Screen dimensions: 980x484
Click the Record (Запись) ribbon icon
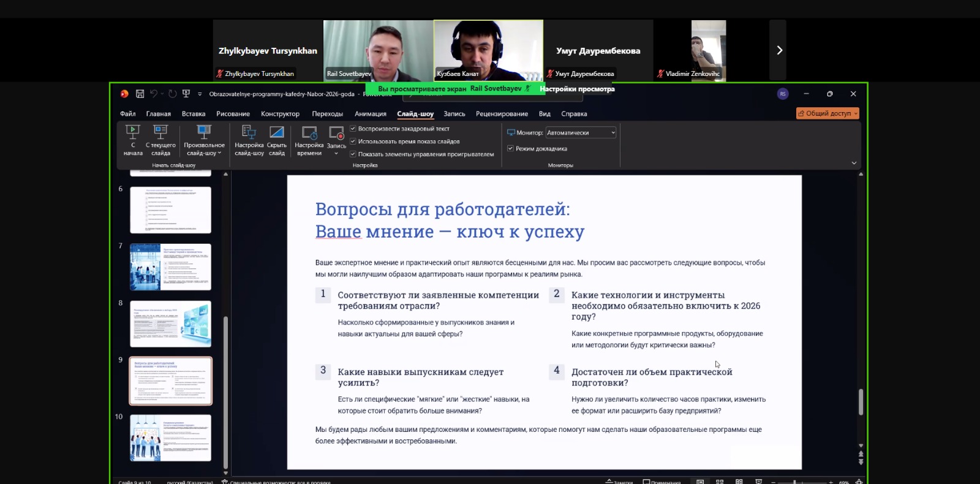[x=336, y=134]
